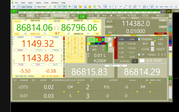Click the backspace arrow on keypad

[82, 56]
